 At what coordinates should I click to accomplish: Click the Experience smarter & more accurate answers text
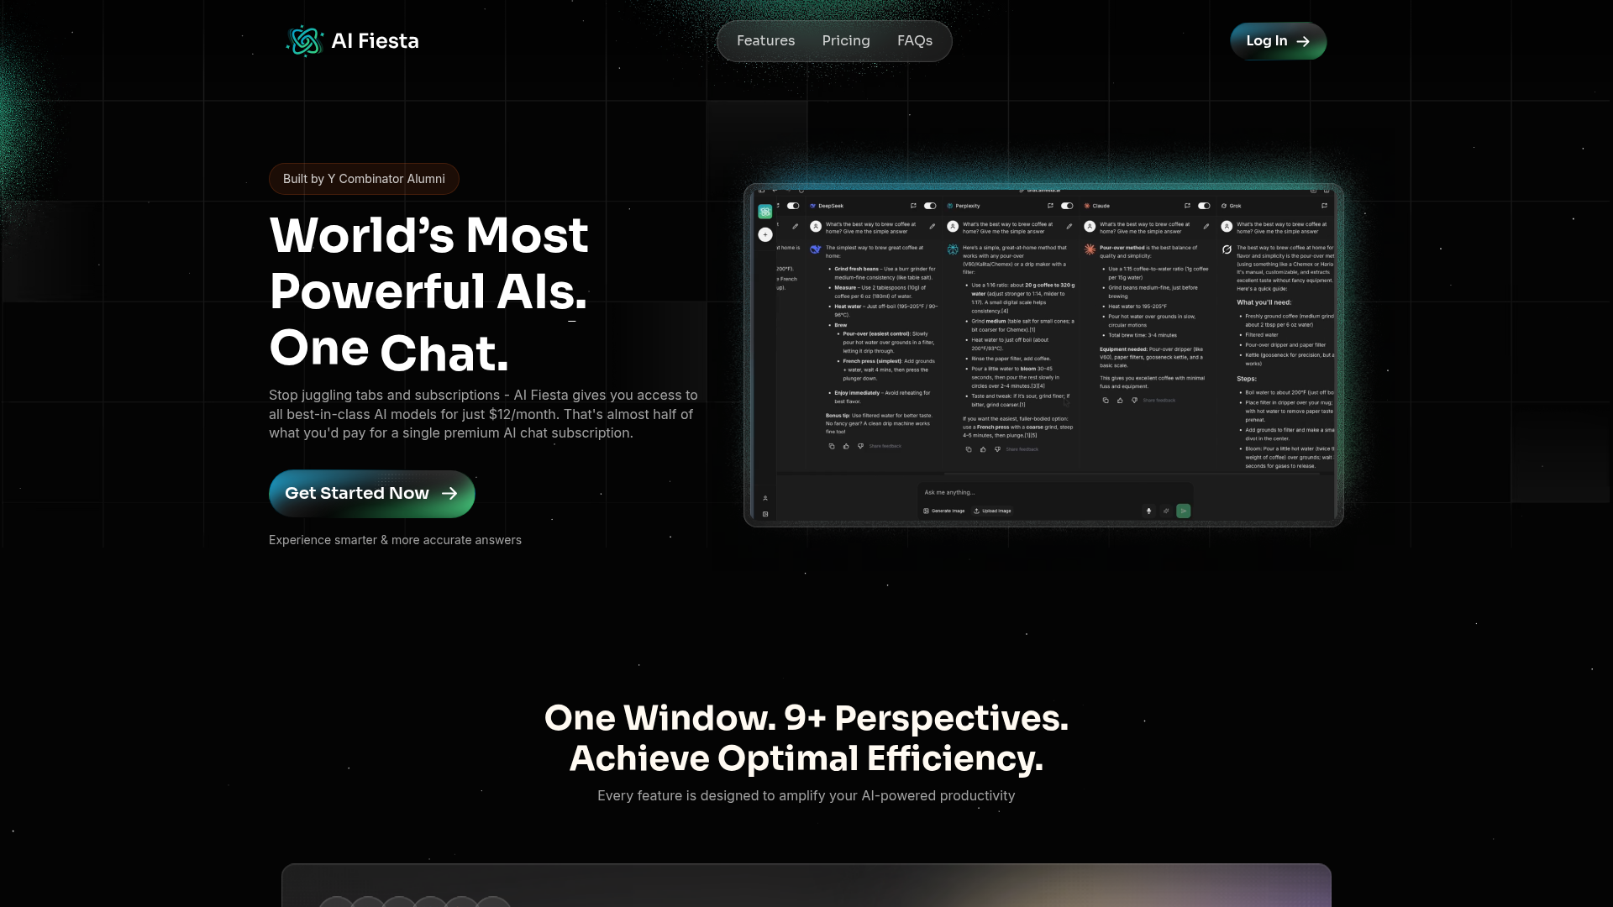395,540
